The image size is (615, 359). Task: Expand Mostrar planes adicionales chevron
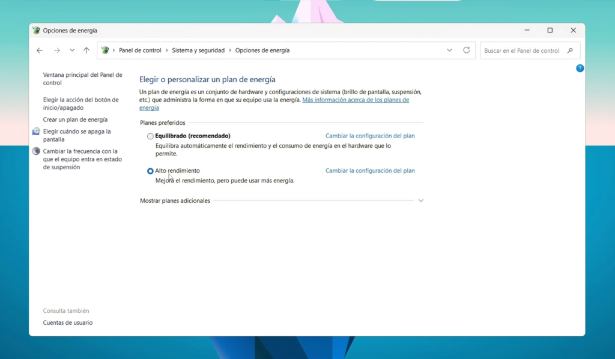(x=420, y=201)
